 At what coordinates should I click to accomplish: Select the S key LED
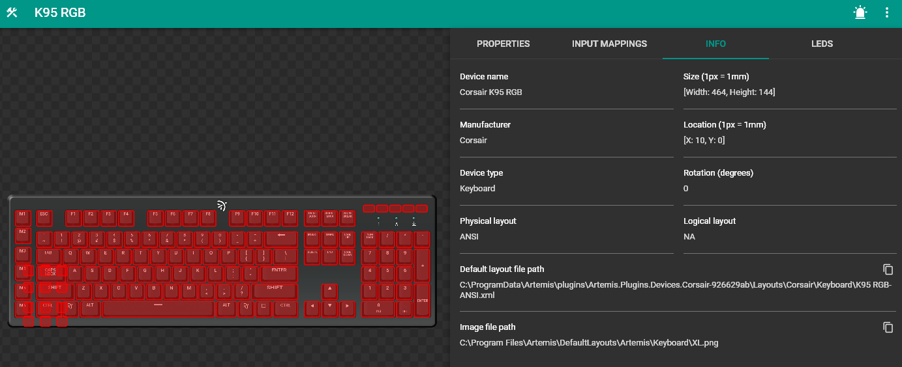92,274
